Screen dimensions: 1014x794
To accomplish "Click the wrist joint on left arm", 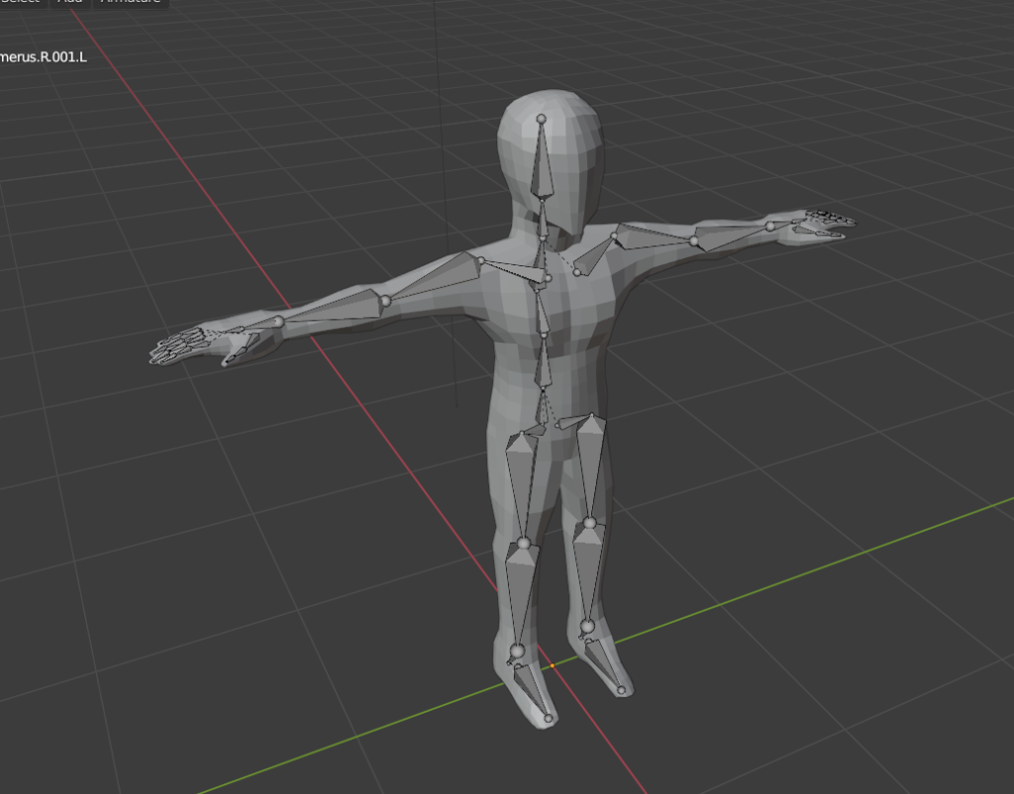I will tap(278, 321).
